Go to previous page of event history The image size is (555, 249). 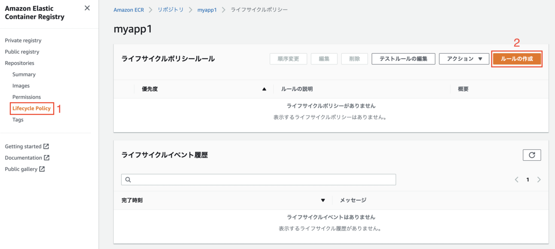click(517, 180)
